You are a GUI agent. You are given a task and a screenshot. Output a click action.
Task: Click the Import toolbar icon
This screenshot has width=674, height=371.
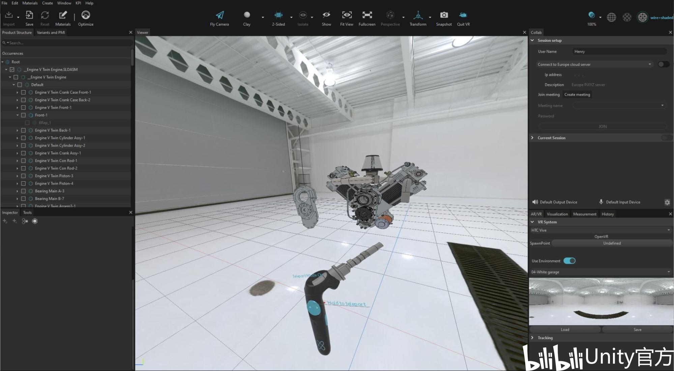coord(9,15)
